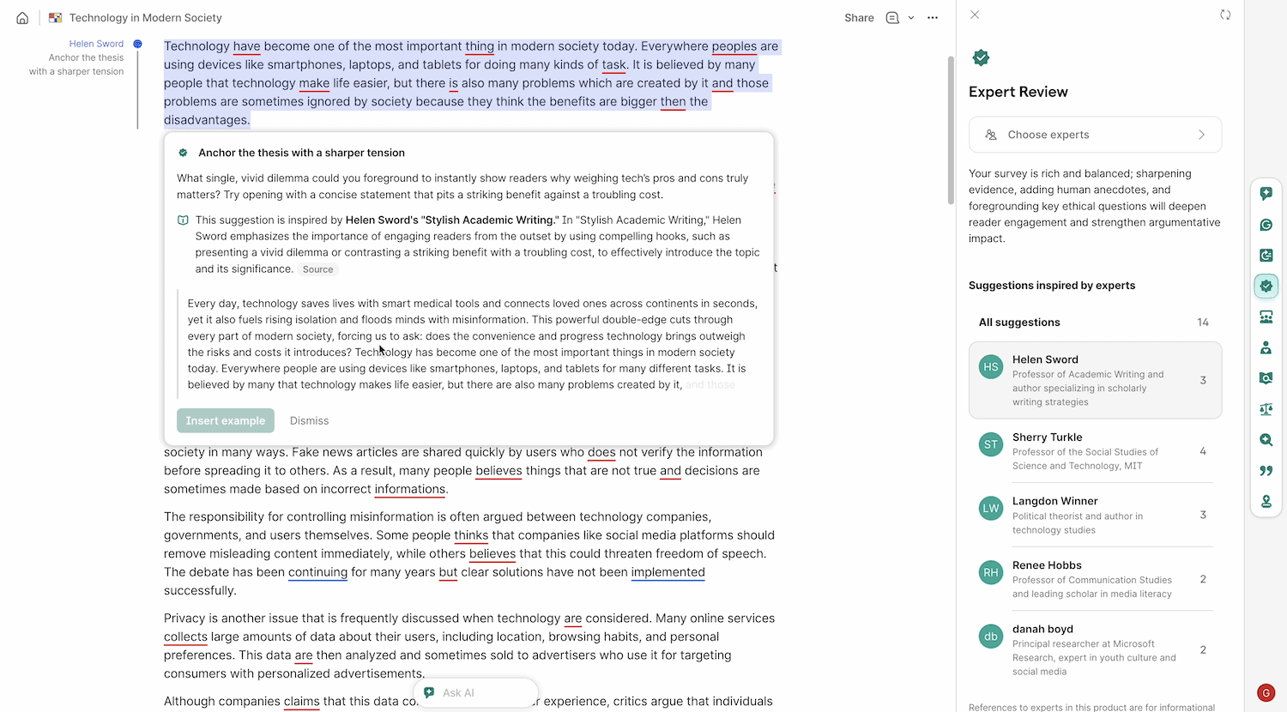
Task: Switch to the All suggestions list
Action: click(1019, 322)
